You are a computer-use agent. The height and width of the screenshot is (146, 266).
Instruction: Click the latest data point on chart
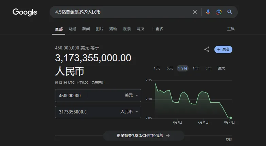[231, 118]
